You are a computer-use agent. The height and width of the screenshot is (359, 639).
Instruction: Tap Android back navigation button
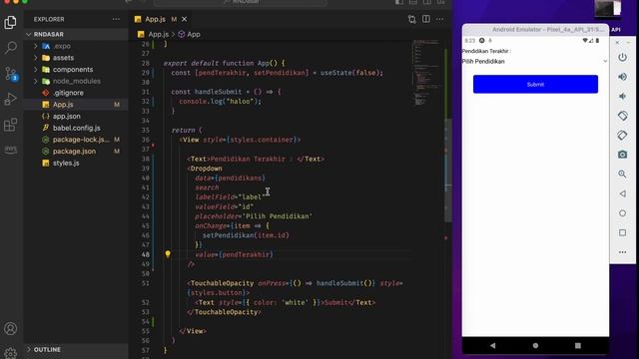point(492,346)
